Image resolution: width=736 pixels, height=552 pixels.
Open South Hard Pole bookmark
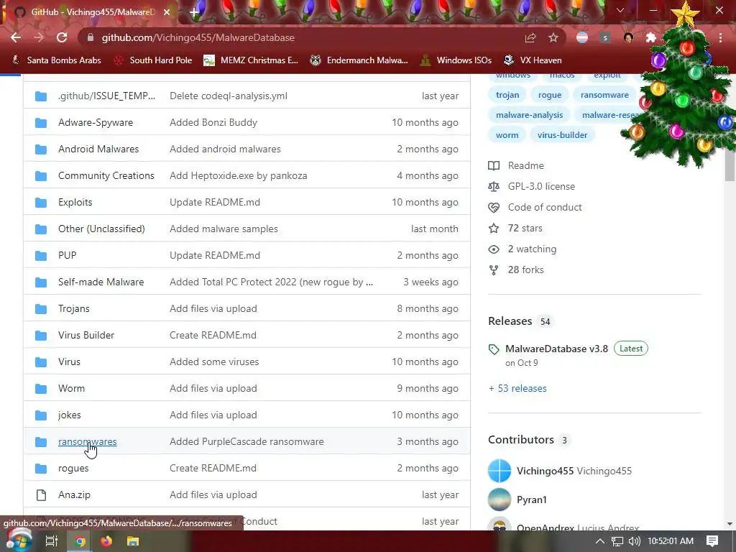point(153,60)
